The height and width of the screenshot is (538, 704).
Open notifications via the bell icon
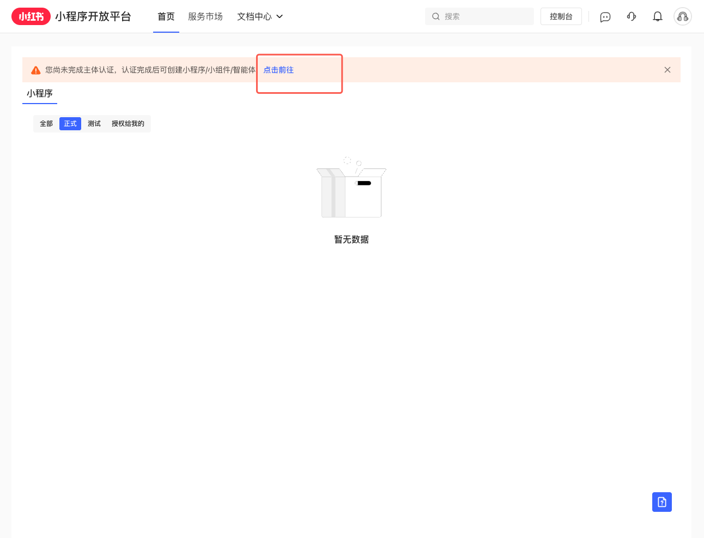click(x=658, y=16)
